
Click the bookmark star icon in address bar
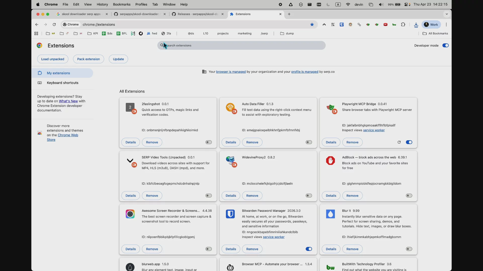(x=312, y=25)
